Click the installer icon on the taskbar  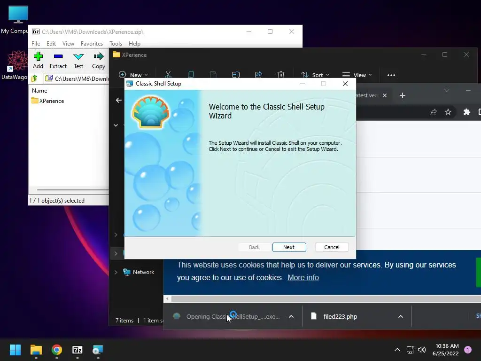[98, 350]
